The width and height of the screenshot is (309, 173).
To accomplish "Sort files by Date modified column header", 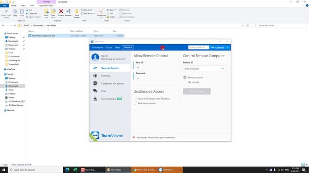I will [76, 31].
